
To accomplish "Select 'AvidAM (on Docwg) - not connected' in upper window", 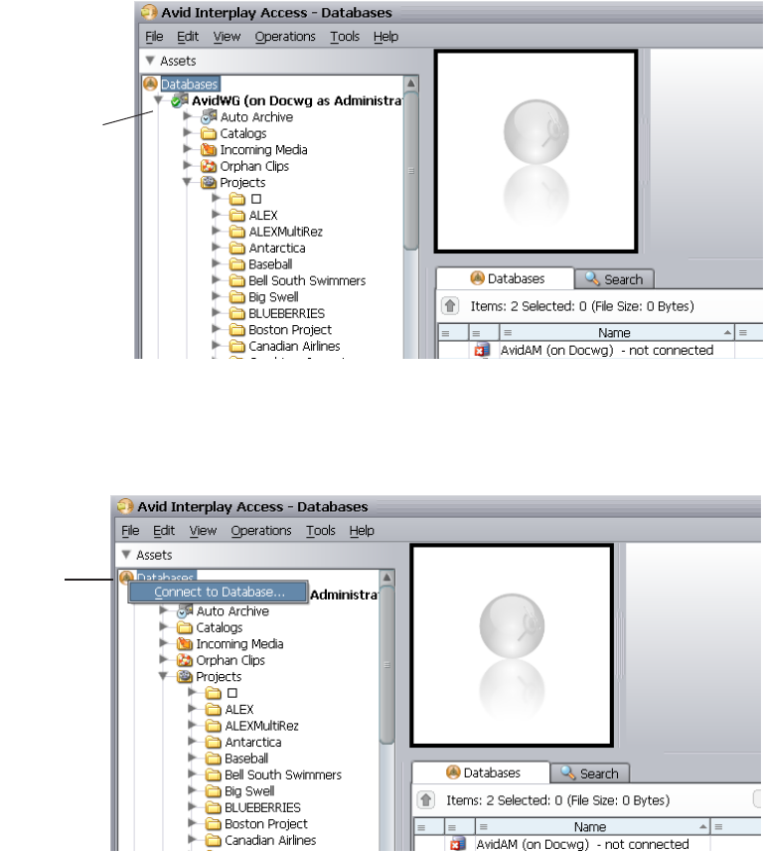I will pos(607,350).
